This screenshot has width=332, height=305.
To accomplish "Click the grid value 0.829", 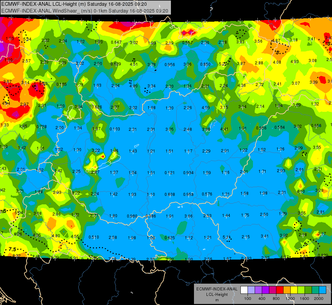I will pyautogui.click(x=323, y=255).
